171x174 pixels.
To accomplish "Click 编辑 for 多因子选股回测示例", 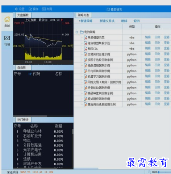I will coord(148,60).
